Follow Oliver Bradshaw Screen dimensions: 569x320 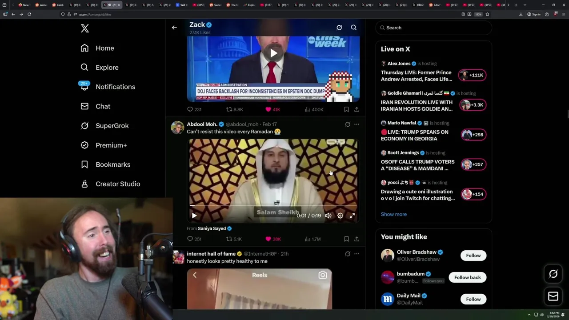pos(473,256)
